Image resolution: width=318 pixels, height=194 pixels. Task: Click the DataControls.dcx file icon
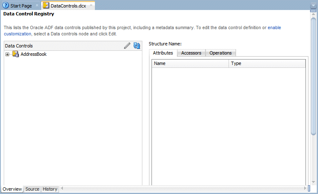(x=46, y=5)
